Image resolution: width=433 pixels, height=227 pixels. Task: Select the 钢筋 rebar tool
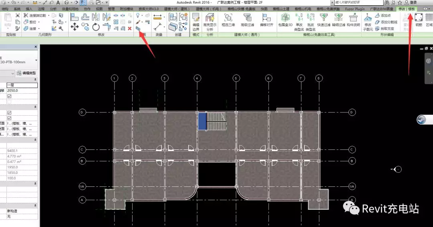coord(419,20)
